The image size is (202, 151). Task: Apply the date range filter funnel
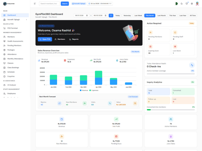point(111,16)
